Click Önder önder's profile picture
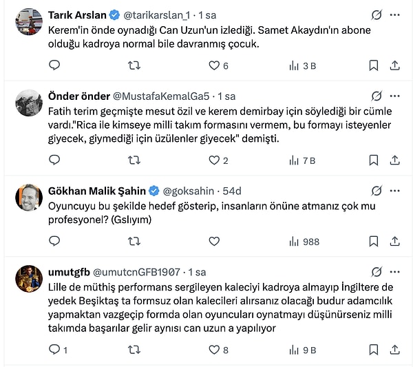Viewport: 413px width, 367px height. [x=30, y=103]
